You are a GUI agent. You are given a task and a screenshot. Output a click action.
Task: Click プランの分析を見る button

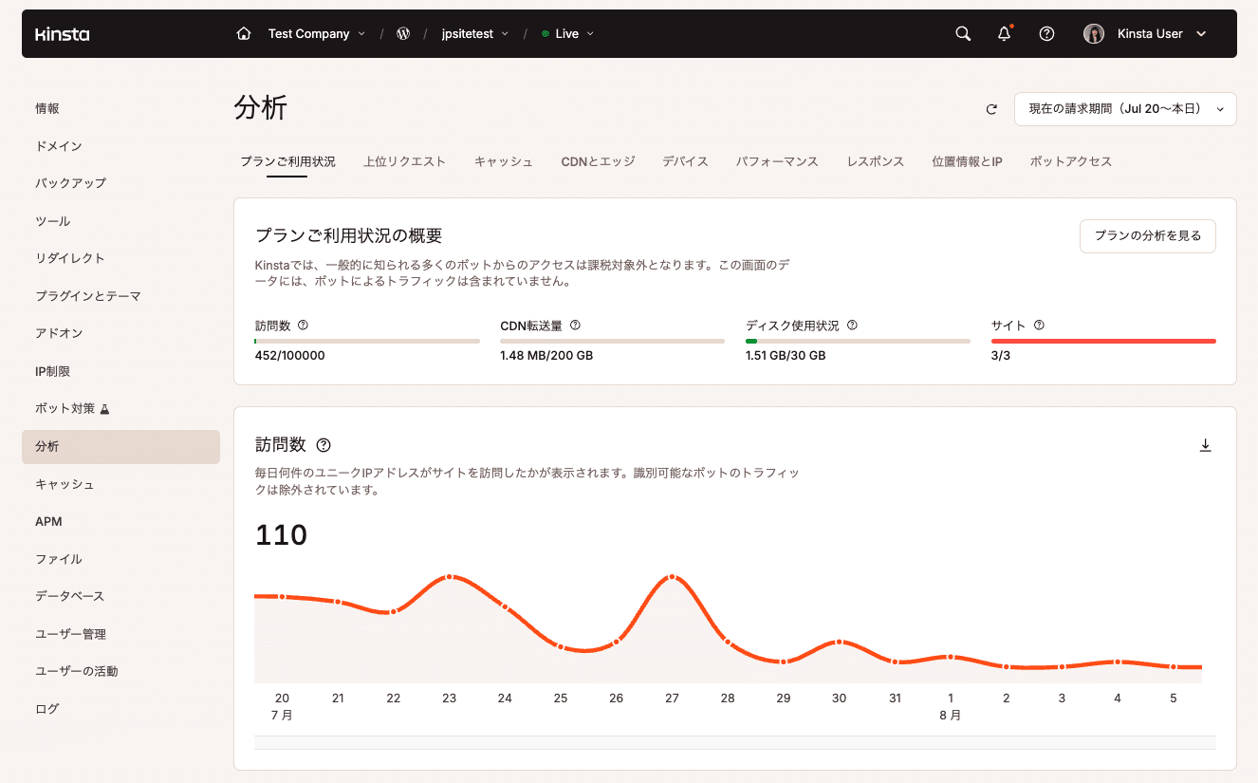click(x=1148, y=236)
